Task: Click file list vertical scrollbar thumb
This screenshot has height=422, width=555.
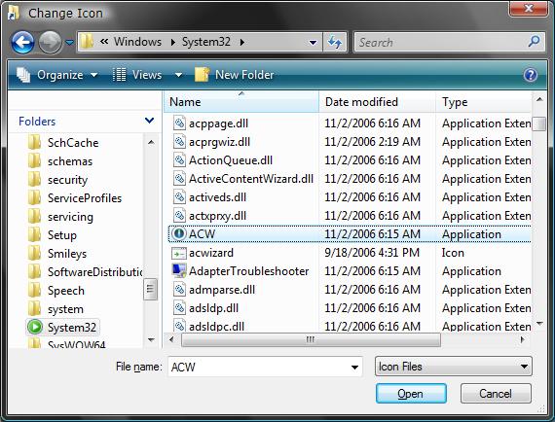Action: click(x=539, y=123)
